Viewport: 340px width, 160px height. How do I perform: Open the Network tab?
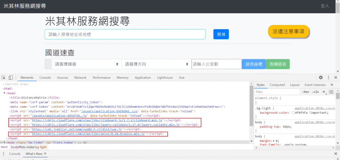pyautogui.click(x=80, y=77)
